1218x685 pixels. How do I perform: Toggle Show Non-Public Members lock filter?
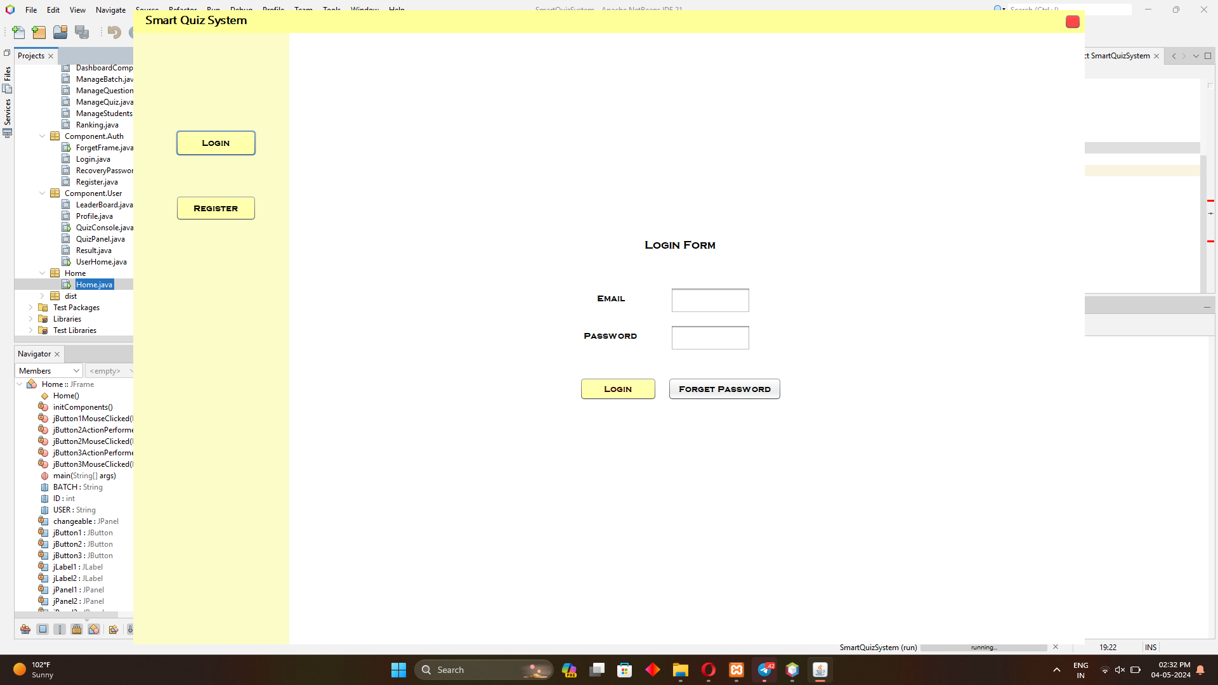click(x=77, y=629)
